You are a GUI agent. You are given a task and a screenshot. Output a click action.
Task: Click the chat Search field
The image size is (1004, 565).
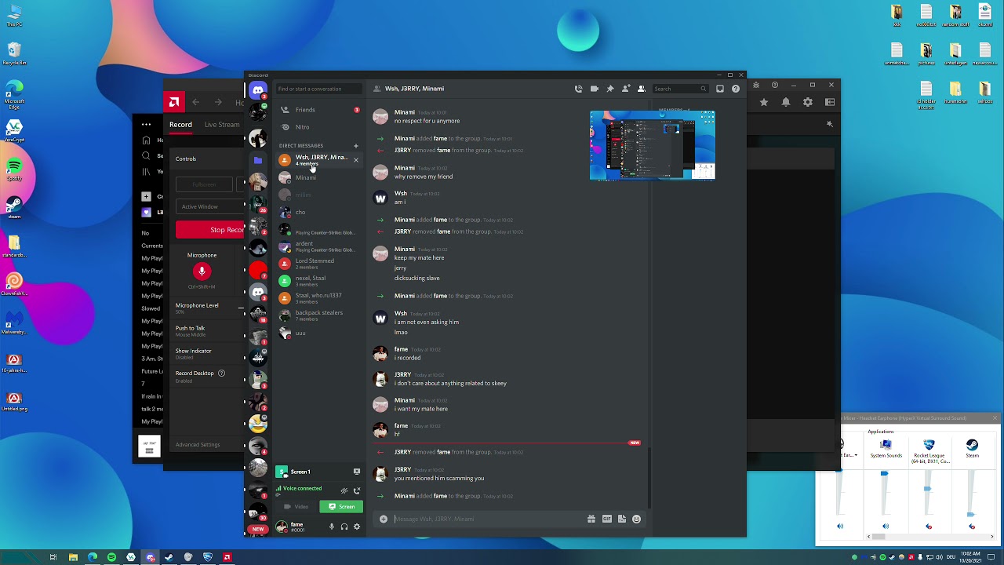pyautogui.click(x=680, y=89)
